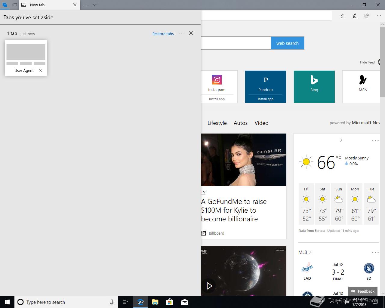Open Task View in the taskbar
The width and height of the screenshot is (385, 308).
[125, 302]
